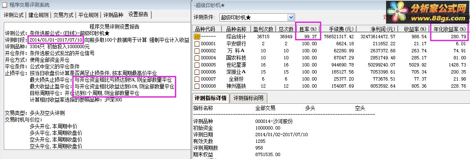
Task: Open the 评测条件 dropdown arrow
Action: pos(291,18)
